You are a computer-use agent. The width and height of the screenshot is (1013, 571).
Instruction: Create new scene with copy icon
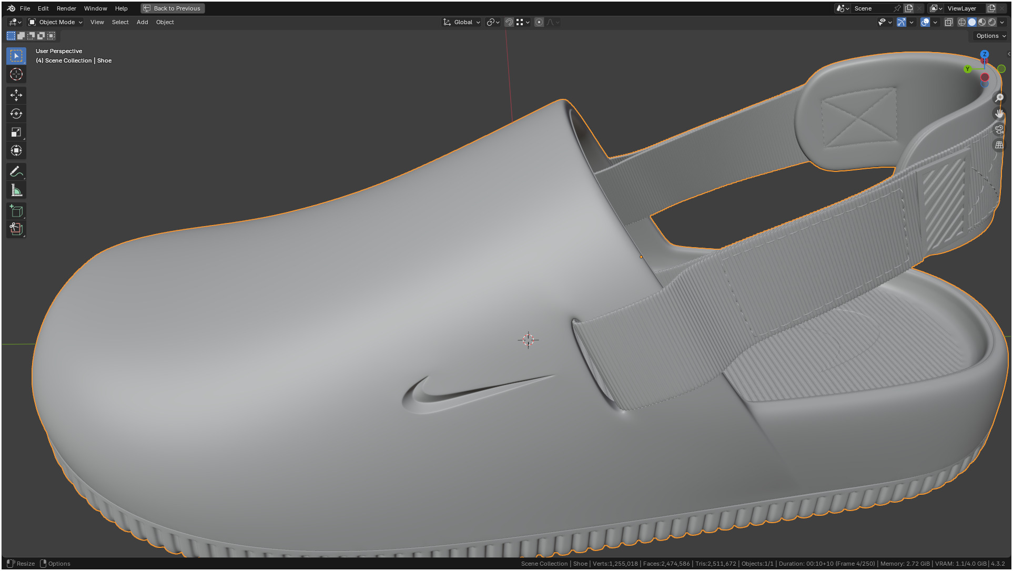[x=909, y=8]
